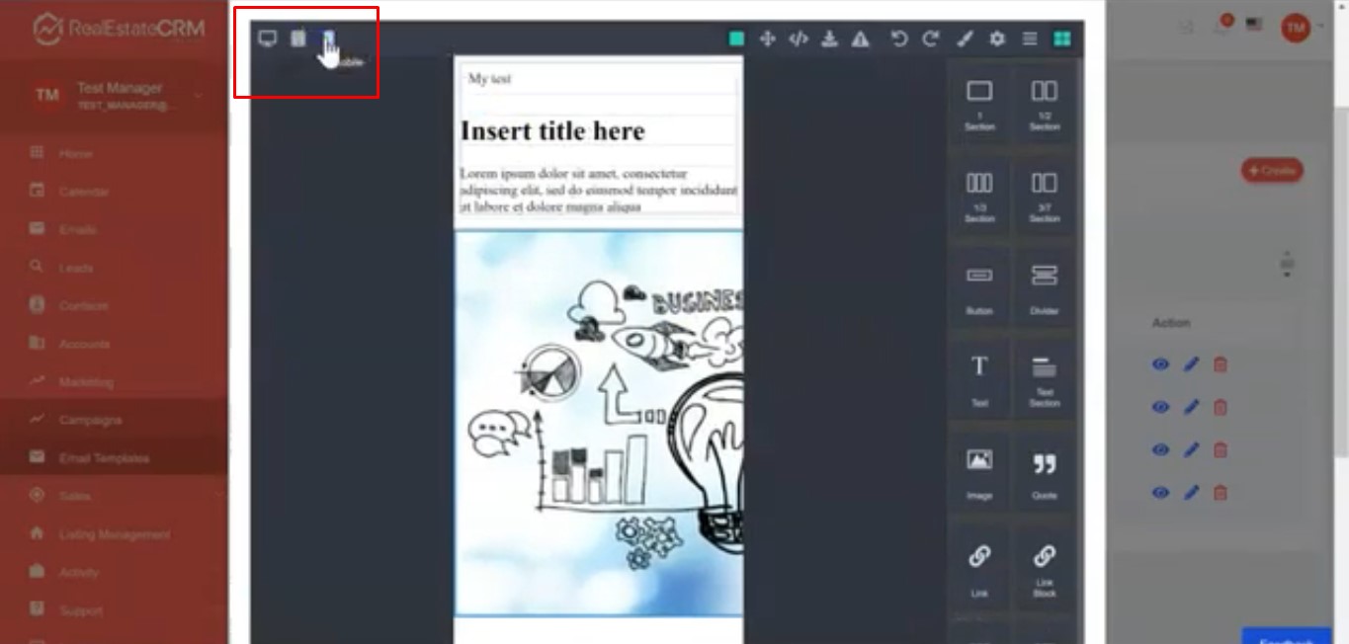Switch to Desktop device preview
Screen dimensions: 1349x644
click(267, 39)
